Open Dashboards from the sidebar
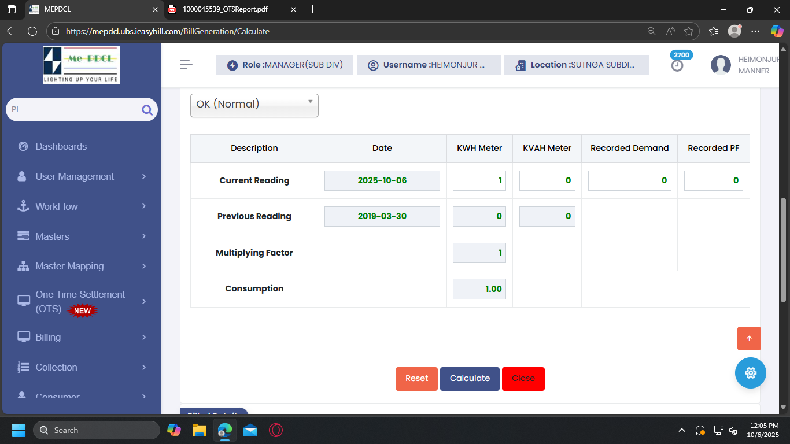 coord(61,146)
